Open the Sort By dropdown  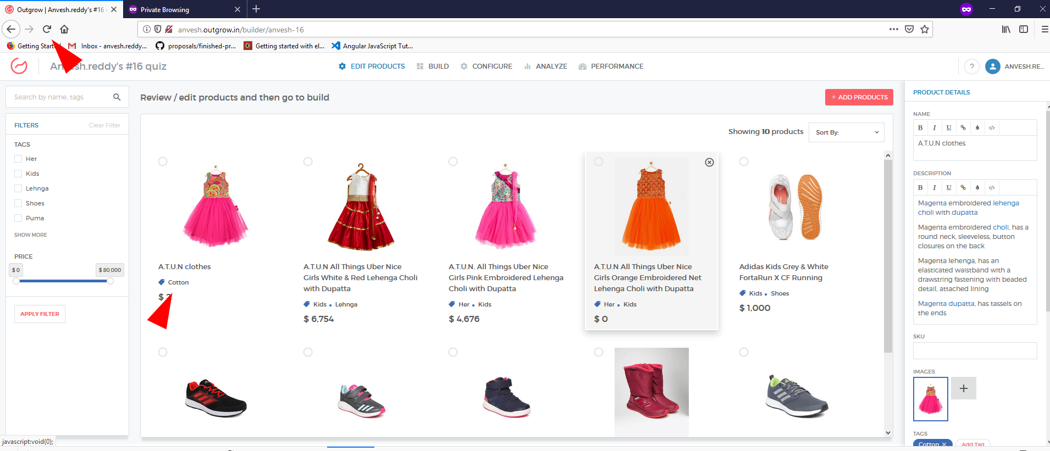(x=847, y=132)
